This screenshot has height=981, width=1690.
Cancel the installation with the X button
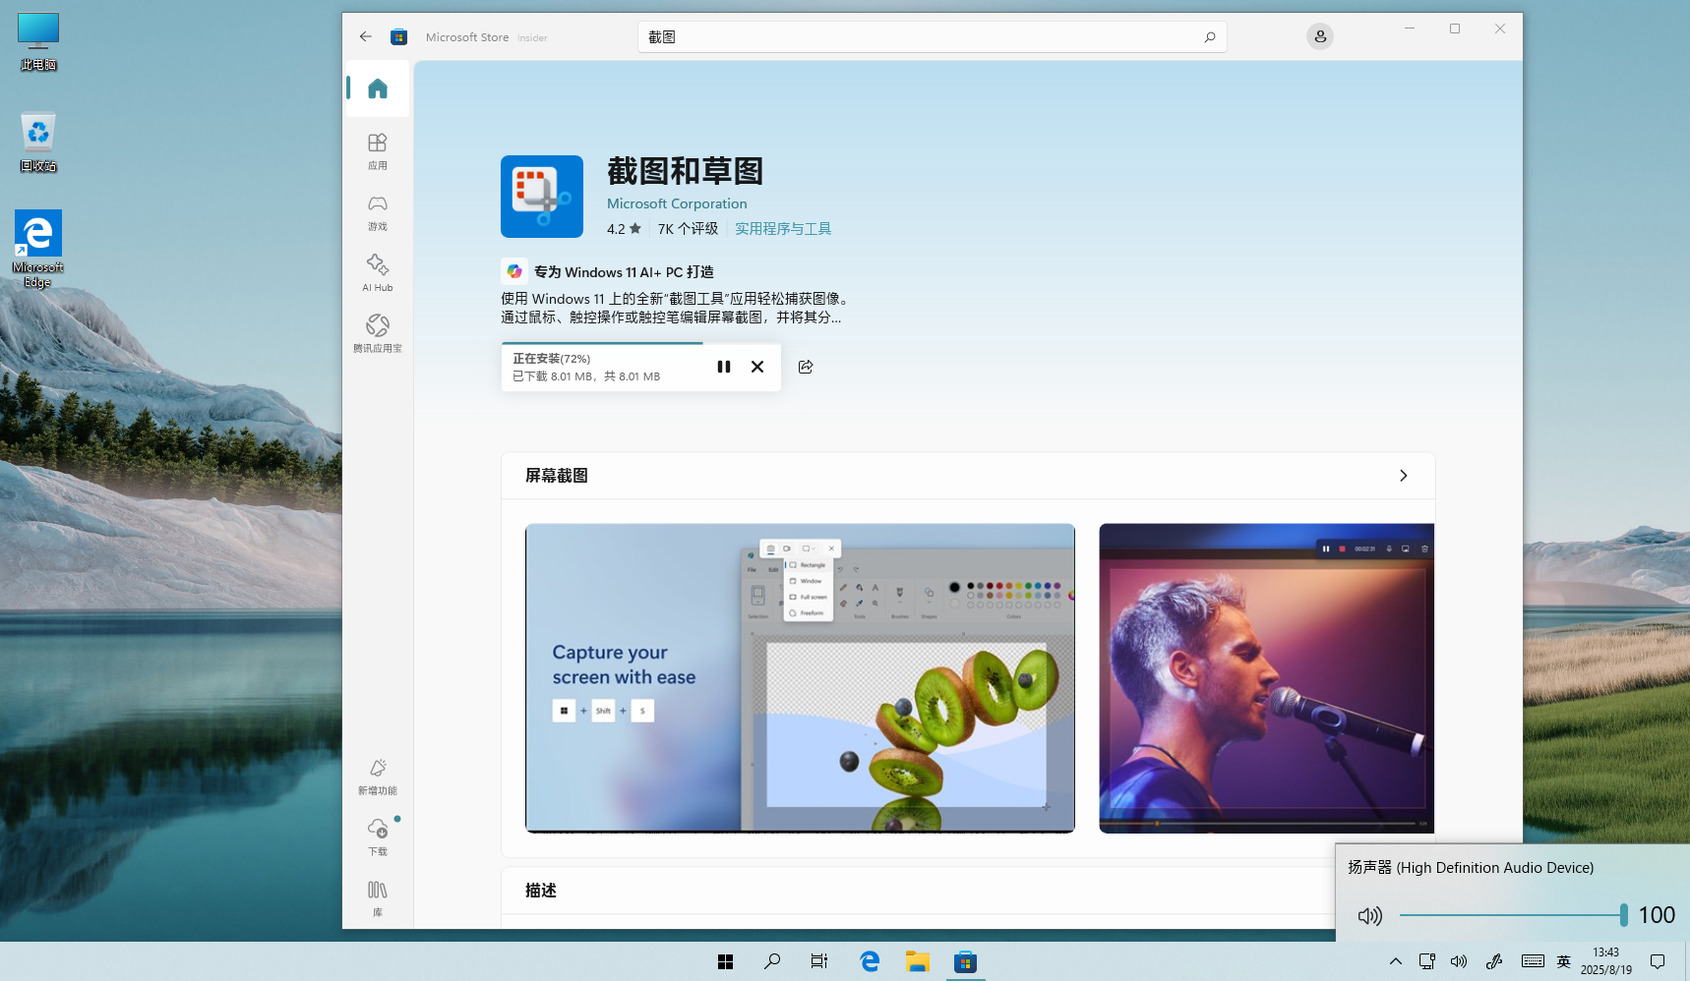(757, 367)
